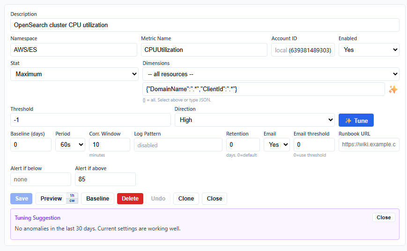The image size is (407, 251).
Task: Click the Log Pattern disabled field
Action: tap(178, 145)
